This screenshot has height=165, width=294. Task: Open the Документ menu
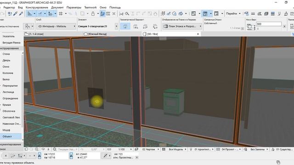pyautogui.click(x=57, y=7)
